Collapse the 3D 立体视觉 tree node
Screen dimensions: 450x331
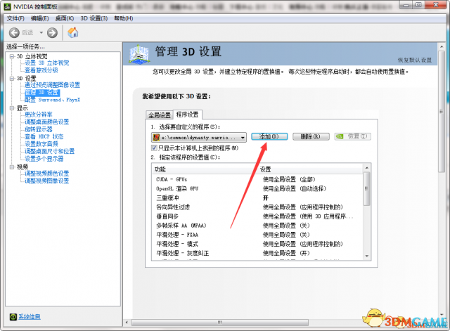click(12, 56)
